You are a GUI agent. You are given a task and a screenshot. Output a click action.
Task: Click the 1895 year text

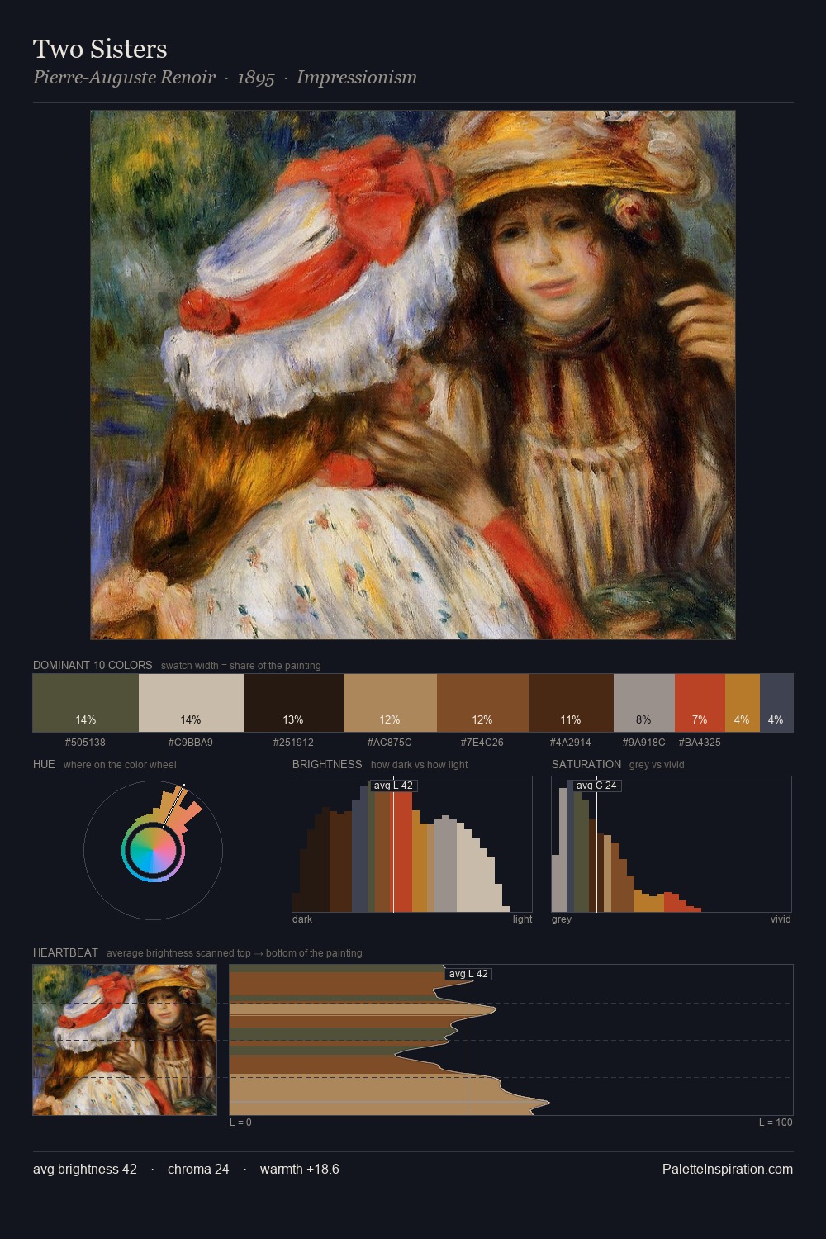click(x=255, y=78)
